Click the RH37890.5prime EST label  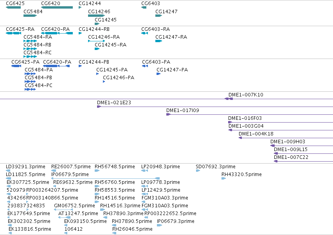[132, 221]
